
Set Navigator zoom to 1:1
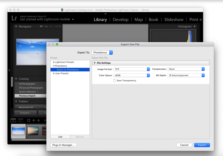click(51, 26)
